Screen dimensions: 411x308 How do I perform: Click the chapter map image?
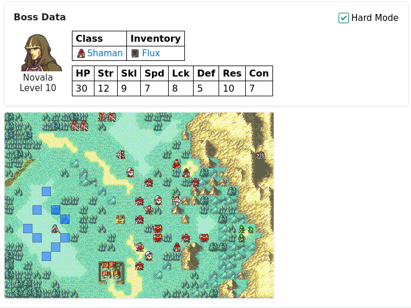coord(139,205)
